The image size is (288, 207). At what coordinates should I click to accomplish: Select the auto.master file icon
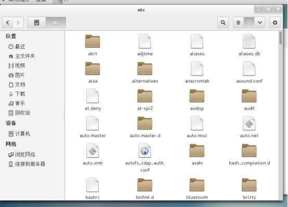click(x=93, y=123)
